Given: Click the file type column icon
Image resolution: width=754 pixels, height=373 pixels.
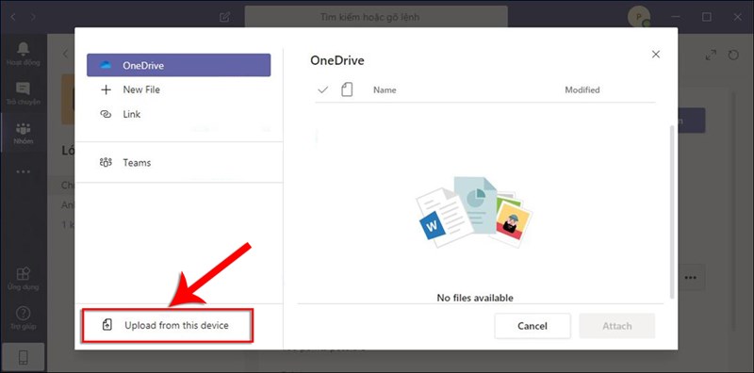Looking at the screenshot, I should click(x=347, y=89).
